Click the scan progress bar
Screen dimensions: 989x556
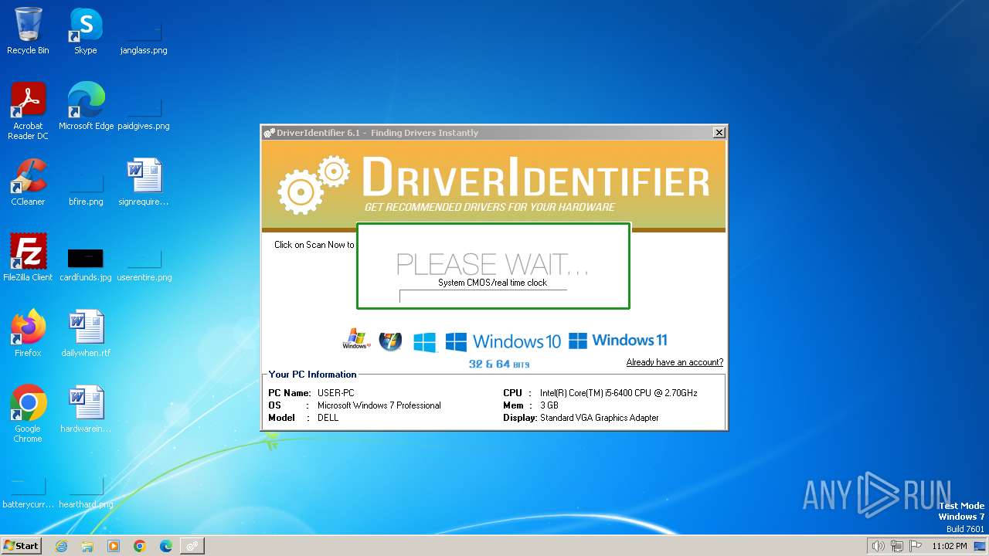[x=483, y=296]
